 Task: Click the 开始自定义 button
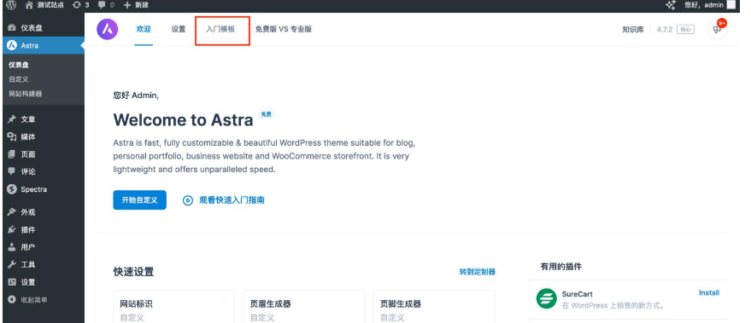tap(140, 199)
